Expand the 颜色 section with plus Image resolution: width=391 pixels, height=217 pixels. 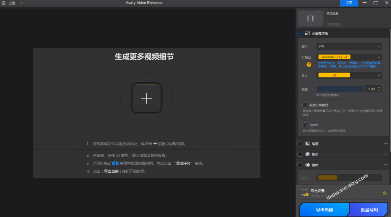[x=386, y=154]
